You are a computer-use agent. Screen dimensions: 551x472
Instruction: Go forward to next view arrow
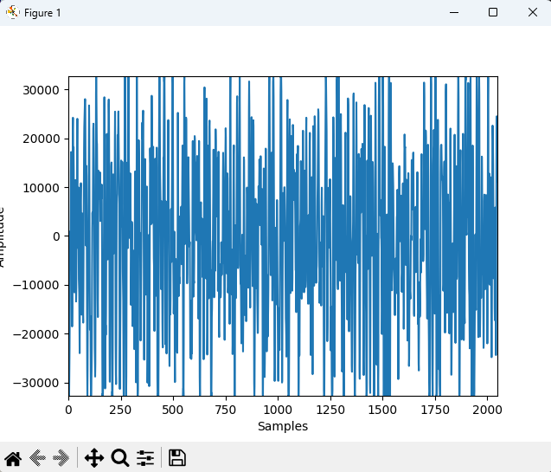pyautogui.click(x=61, y=458)
